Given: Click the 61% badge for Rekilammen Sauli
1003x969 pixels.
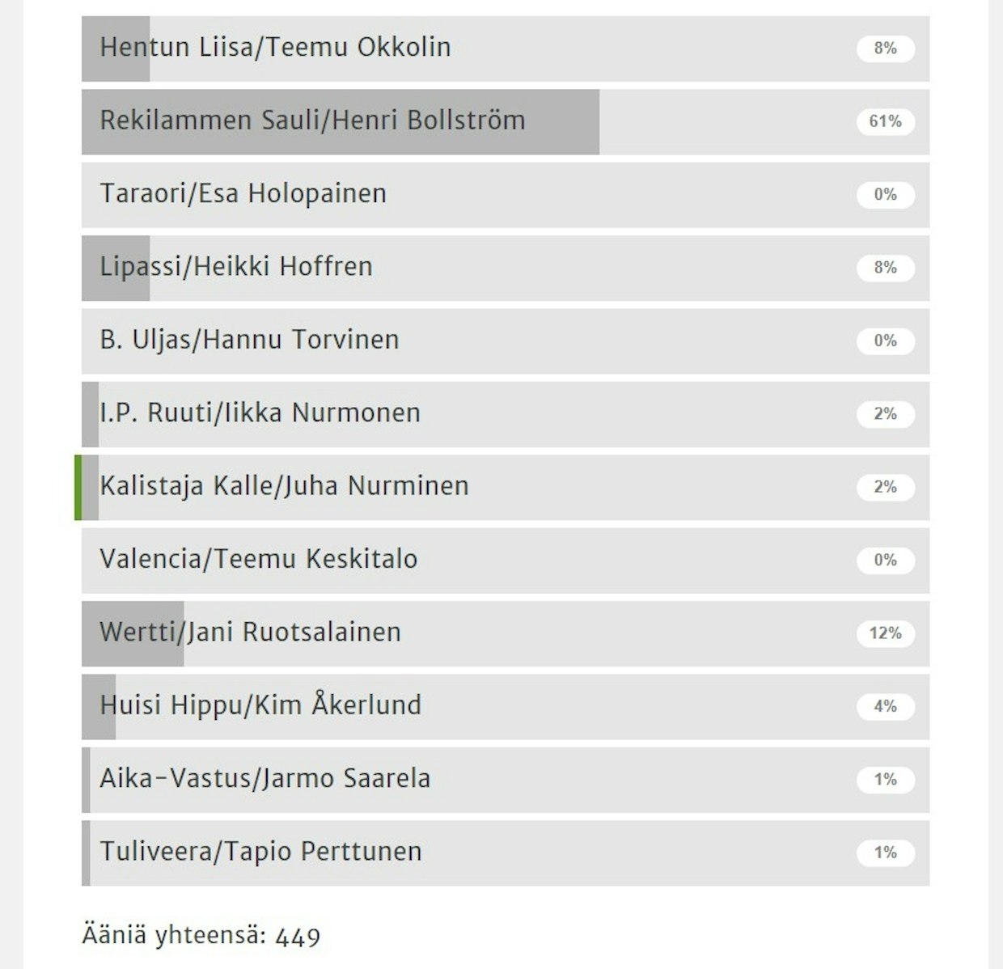Looking at the screenshot, I should coord(885,121).
